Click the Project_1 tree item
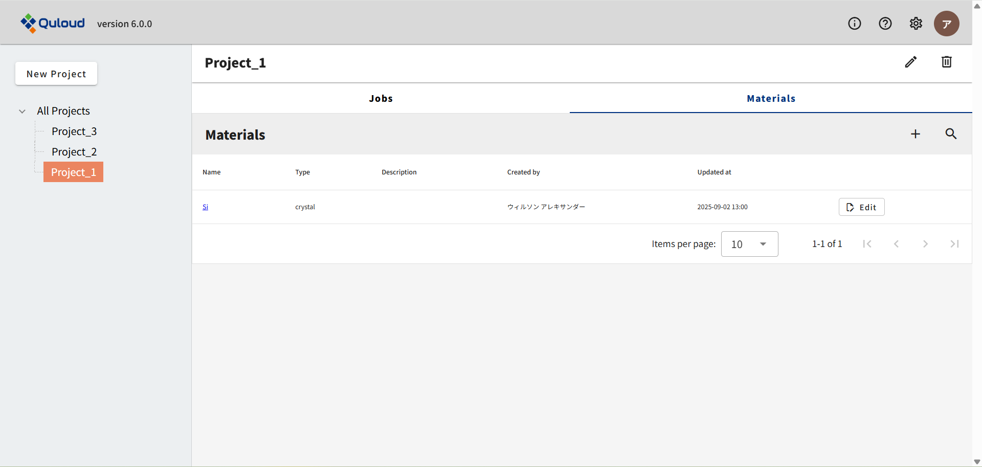Viewport: 982px width, 467px height. (x=73, y=172)
